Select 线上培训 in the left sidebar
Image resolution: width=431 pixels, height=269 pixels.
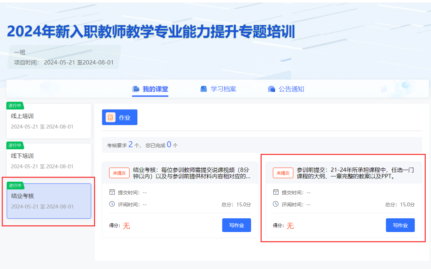[49, 121]
